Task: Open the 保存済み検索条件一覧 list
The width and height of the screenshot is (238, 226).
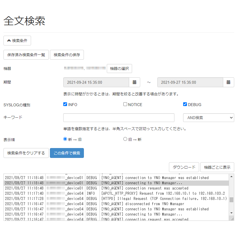Action: 26,55
